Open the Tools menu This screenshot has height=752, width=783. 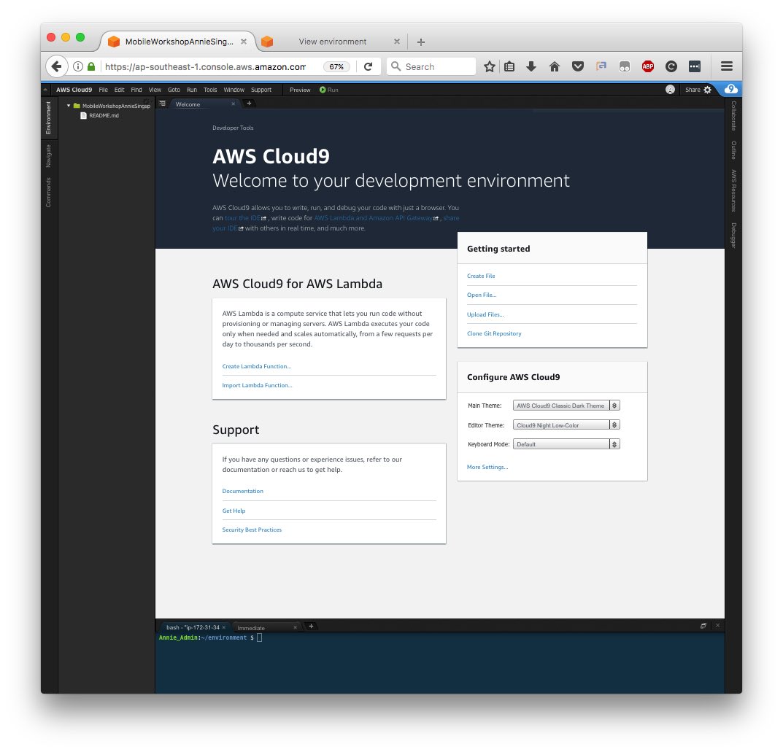coord(210,90)
